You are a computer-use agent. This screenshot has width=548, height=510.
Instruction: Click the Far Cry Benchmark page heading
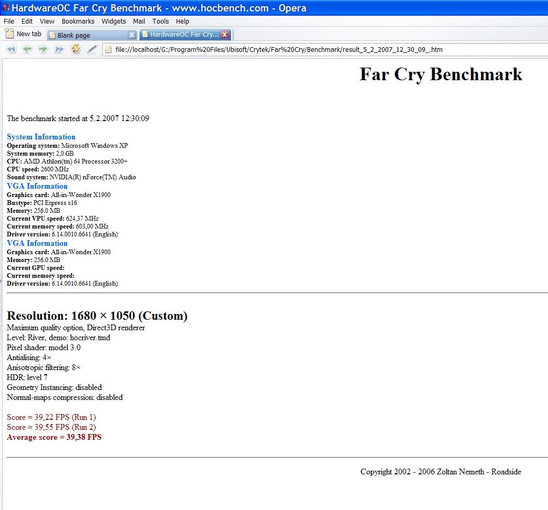tap(441, 74)
